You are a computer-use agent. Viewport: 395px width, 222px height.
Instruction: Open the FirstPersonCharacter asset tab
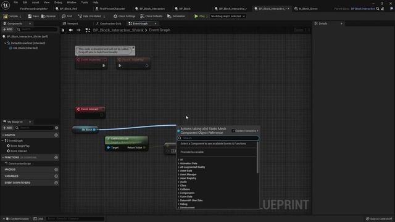(x=110, y=9)
